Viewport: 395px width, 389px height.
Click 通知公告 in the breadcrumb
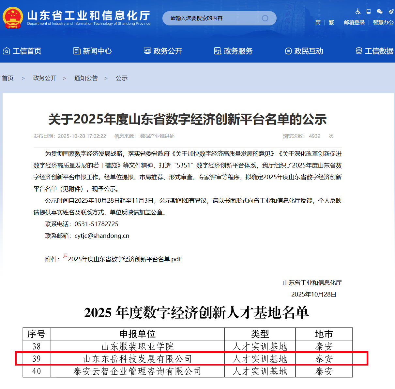pos(86,78)
